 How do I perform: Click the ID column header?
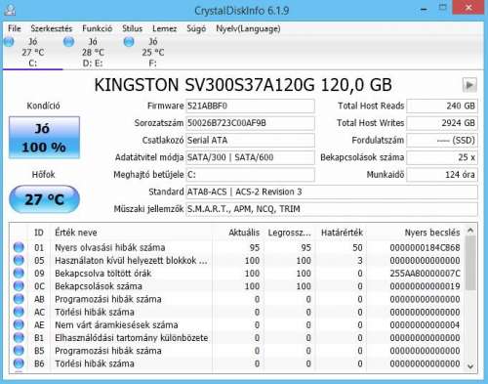click(x=39, y=233)
